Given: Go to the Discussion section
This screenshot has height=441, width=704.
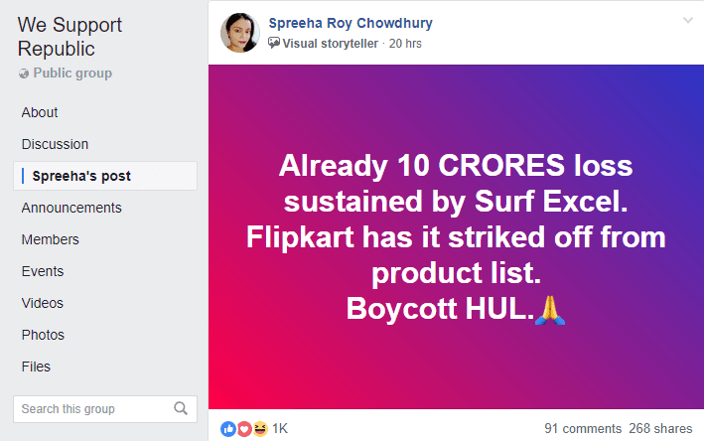Looking at the screenshot, I should pyautogui.click(x=55, y=144).
